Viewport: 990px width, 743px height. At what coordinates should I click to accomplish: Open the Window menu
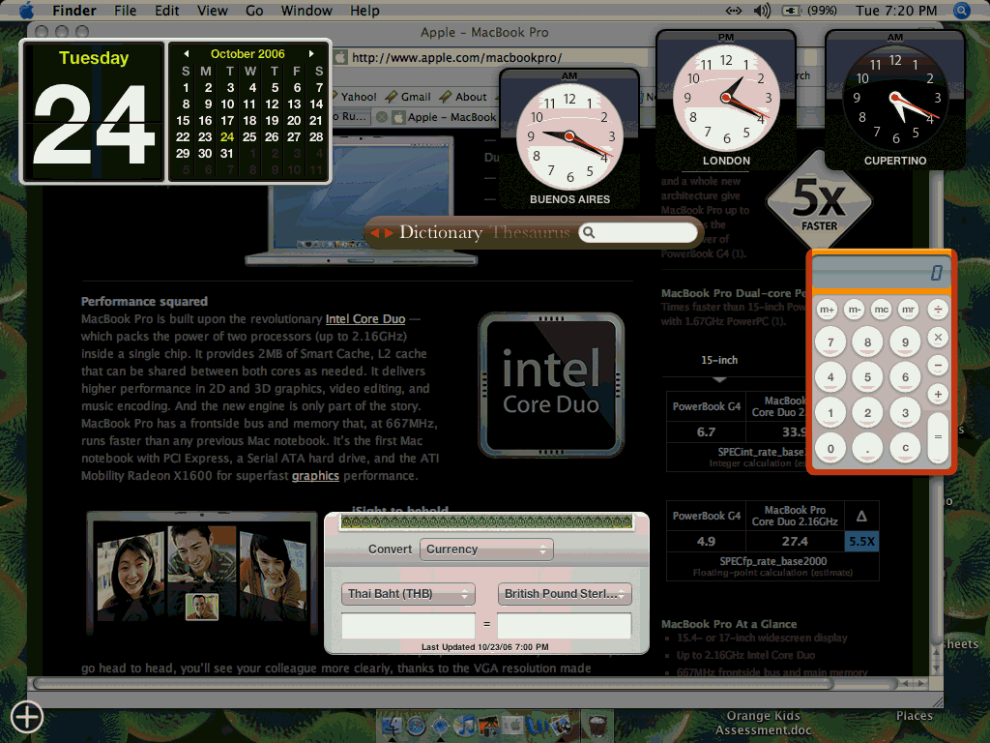pos(306,10)
